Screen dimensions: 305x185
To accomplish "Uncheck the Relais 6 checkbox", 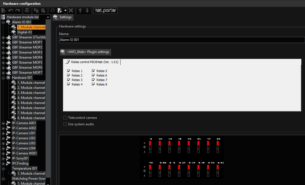I will click(x=93, y=75).
